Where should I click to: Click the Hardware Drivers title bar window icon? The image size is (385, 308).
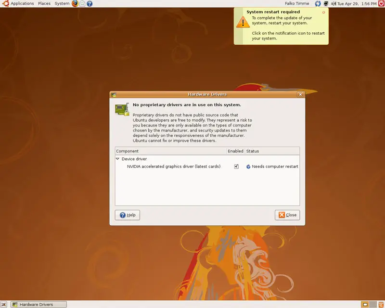pos(114,94)
